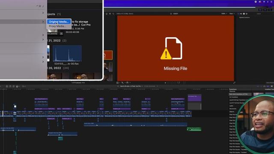Select the large purple title clip in timeline

tap(194, 98)
